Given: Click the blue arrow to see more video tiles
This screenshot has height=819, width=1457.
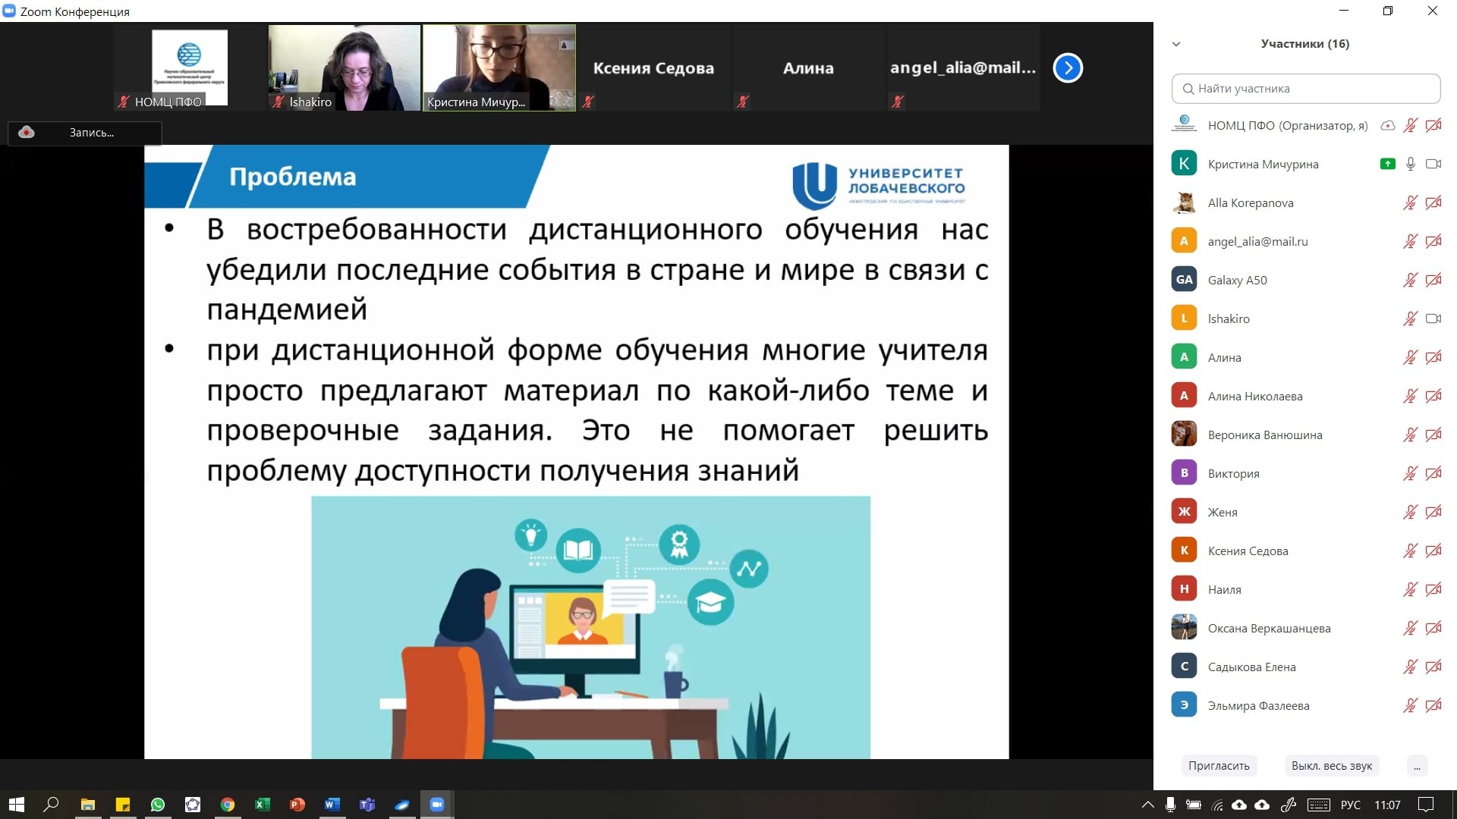Looking at the screenshot, I should point(1068,67).
